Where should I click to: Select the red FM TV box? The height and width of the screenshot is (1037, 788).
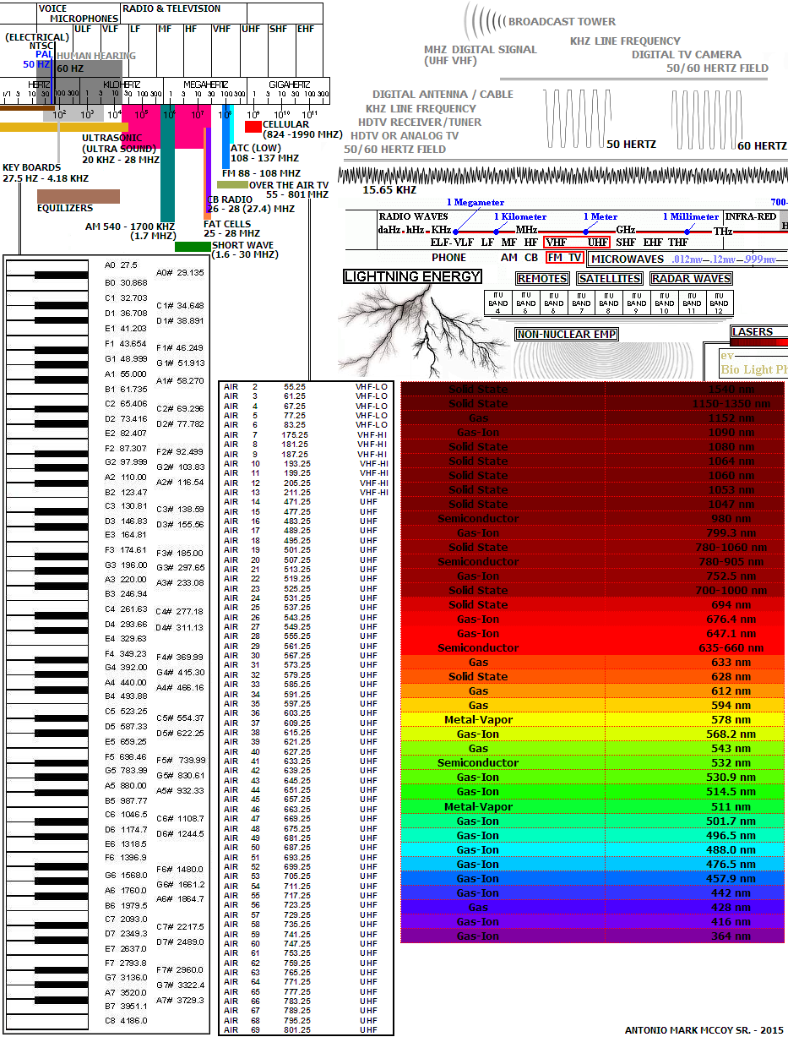pyautogui.click(x=564, y=258)
